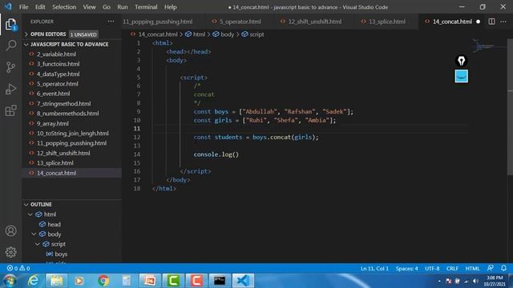Change indentation via Spaces: 4
Screen dimensions: 513x288
pyautogui.click(x=406, y=269)
